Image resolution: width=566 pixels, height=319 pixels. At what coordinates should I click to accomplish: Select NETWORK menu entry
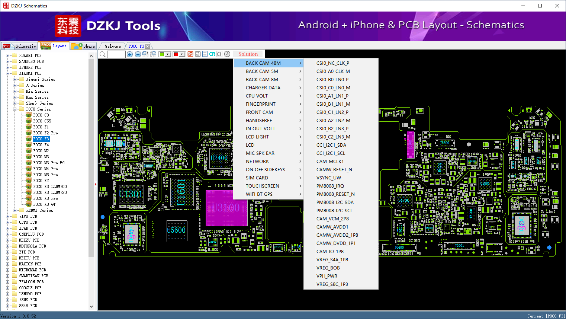(269, 162)
